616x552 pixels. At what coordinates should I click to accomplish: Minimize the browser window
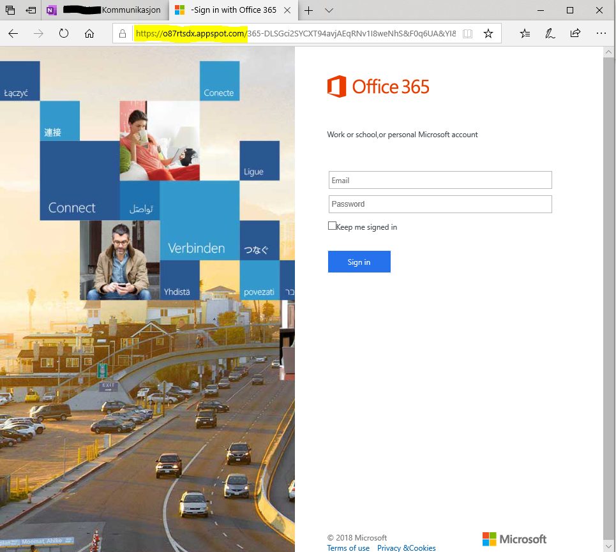pyautogui.click(x=541, y=10)
